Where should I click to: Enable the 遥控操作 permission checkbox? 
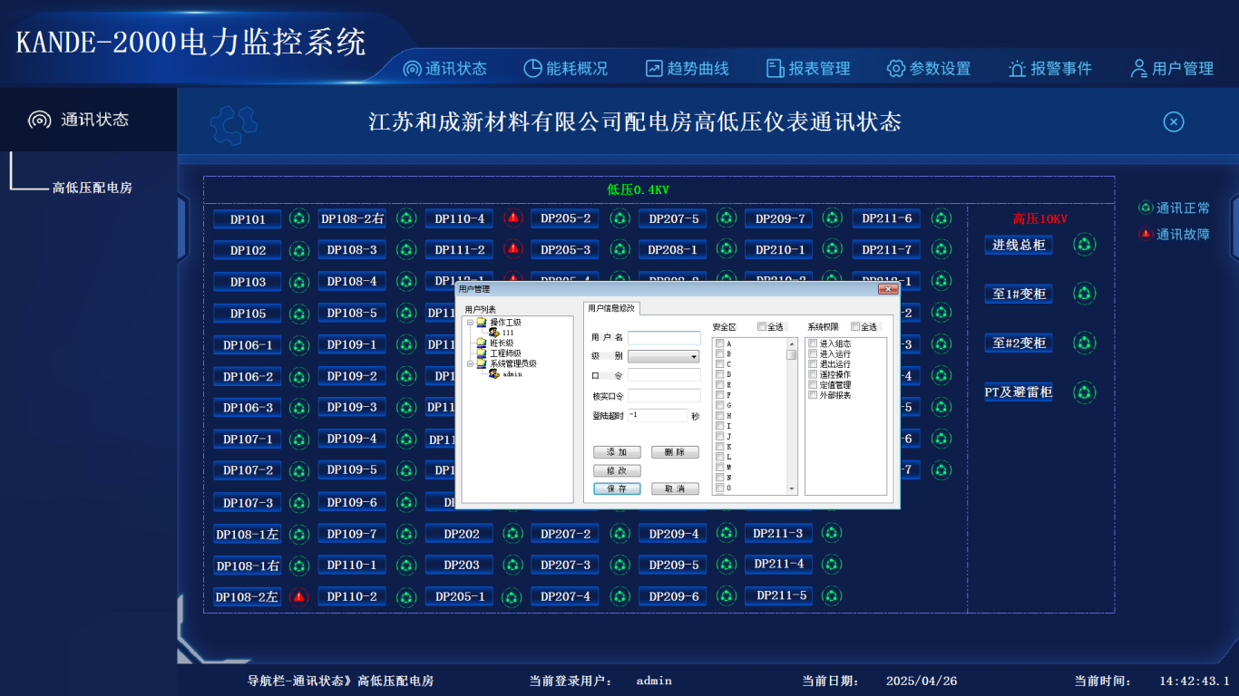click(813, 374)
